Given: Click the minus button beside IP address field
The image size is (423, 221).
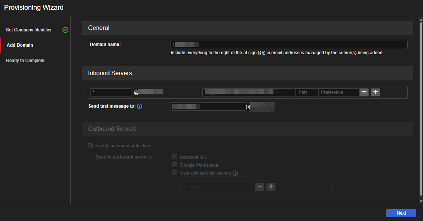Looking at the screenshot, I should [x=260, y=187].
